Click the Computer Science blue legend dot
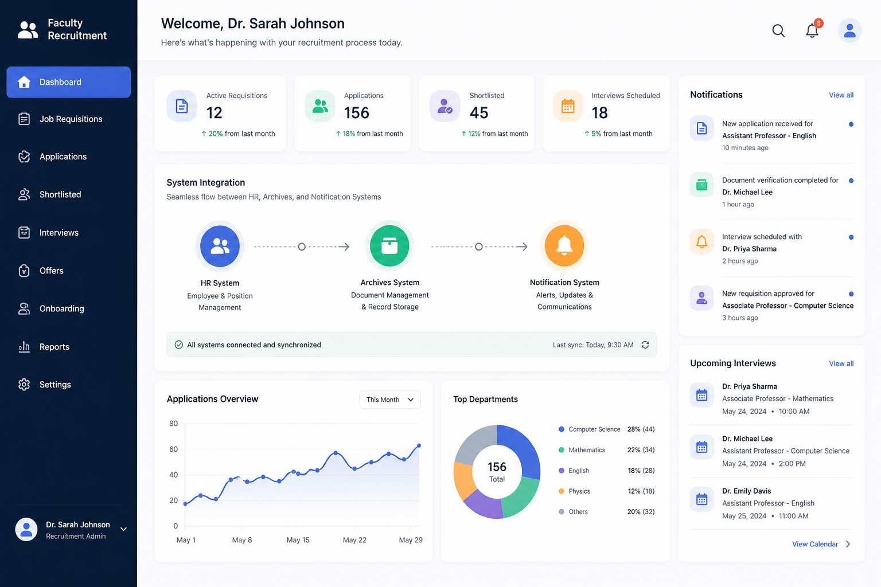 point(562,429)
